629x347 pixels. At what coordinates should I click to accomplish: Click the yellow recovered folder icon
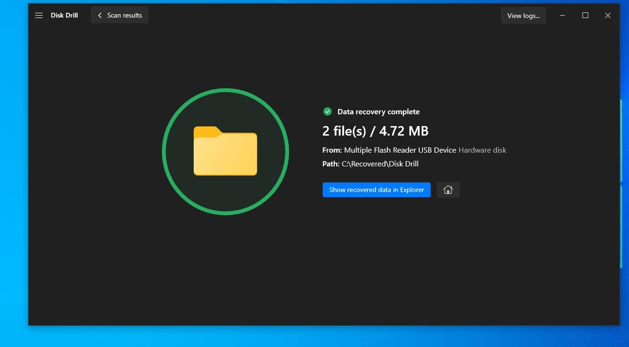click(225, 151)
